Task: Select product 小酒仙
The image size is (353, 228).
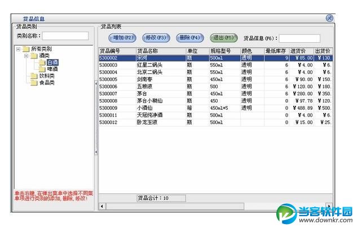Action: 144,108
